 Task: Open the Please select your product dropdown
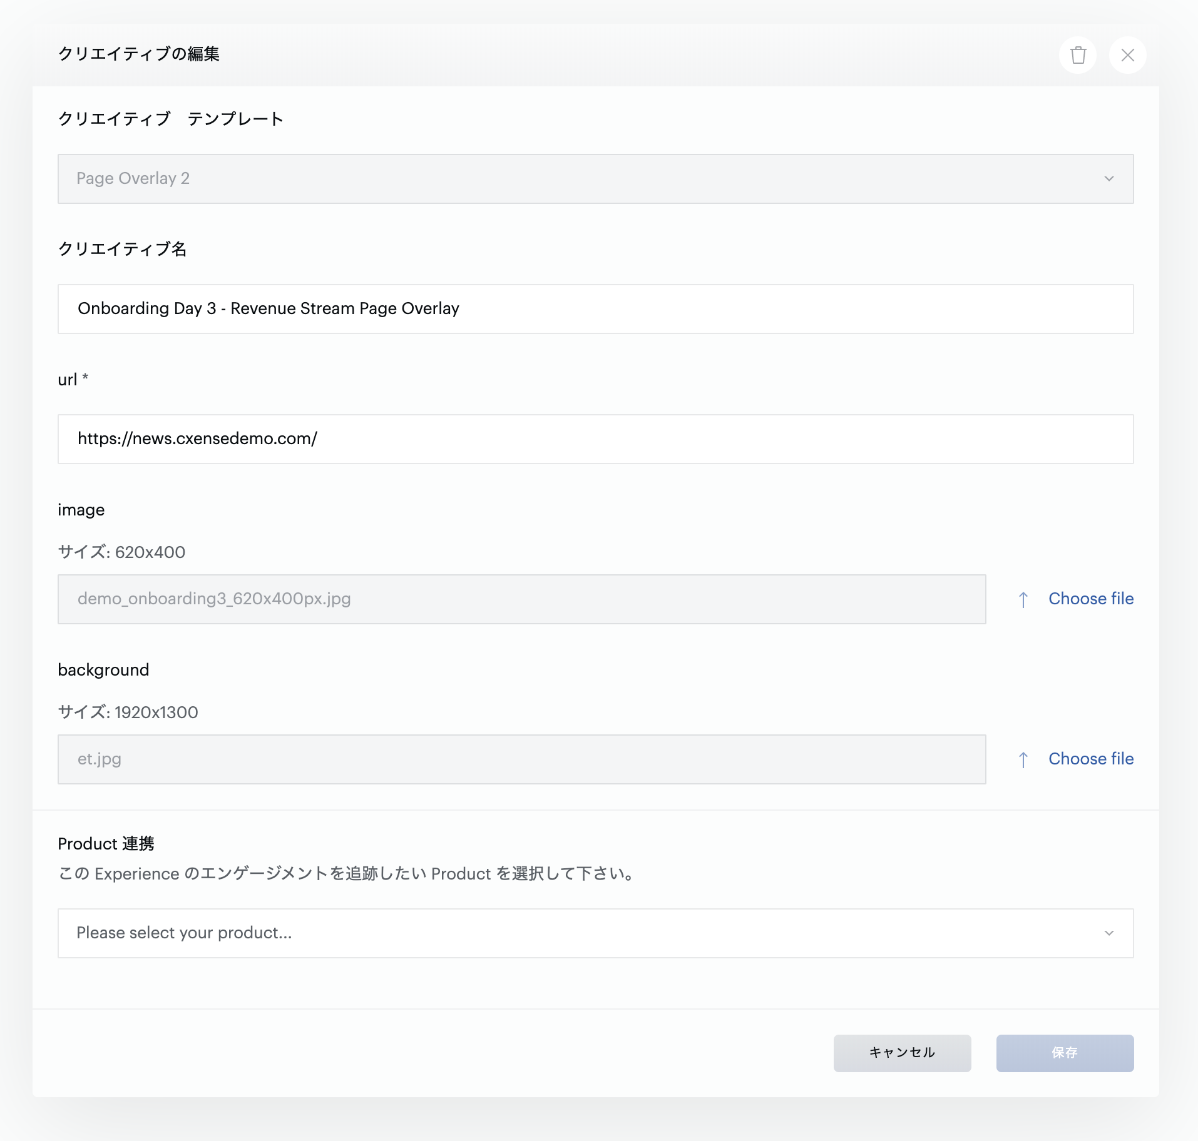(x=596, y=933)
